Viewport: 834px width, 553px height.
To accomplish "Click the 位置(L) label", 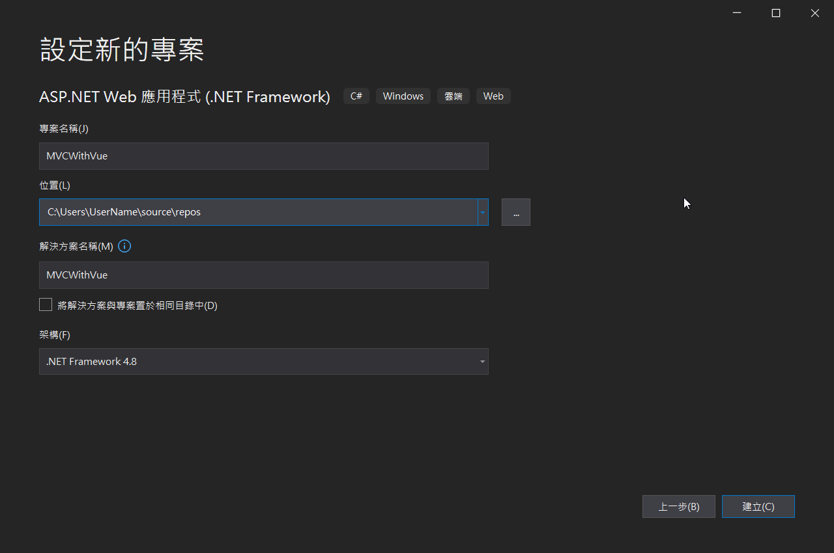I will 55,185.
